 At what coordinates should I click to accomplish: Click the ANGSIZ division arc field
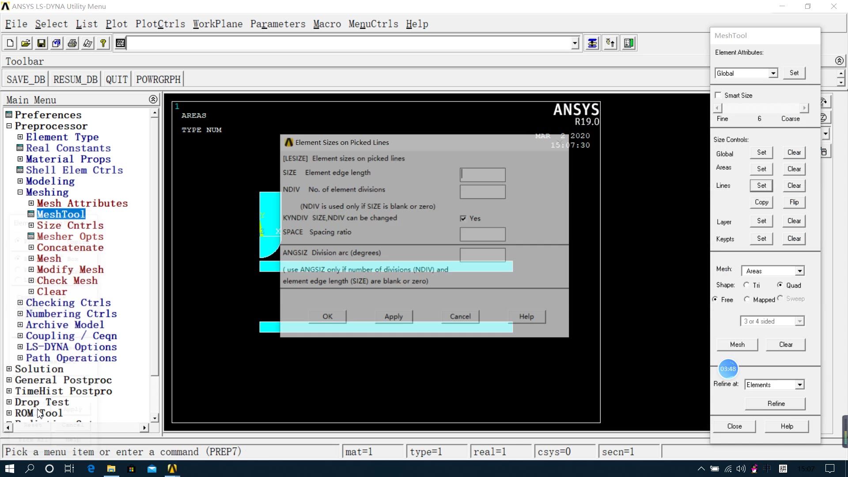coord(482,255)
